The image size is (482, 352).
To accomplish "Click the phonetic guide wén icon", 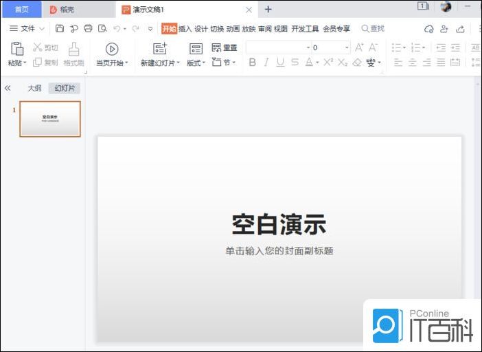I will (x=371, y=63).
